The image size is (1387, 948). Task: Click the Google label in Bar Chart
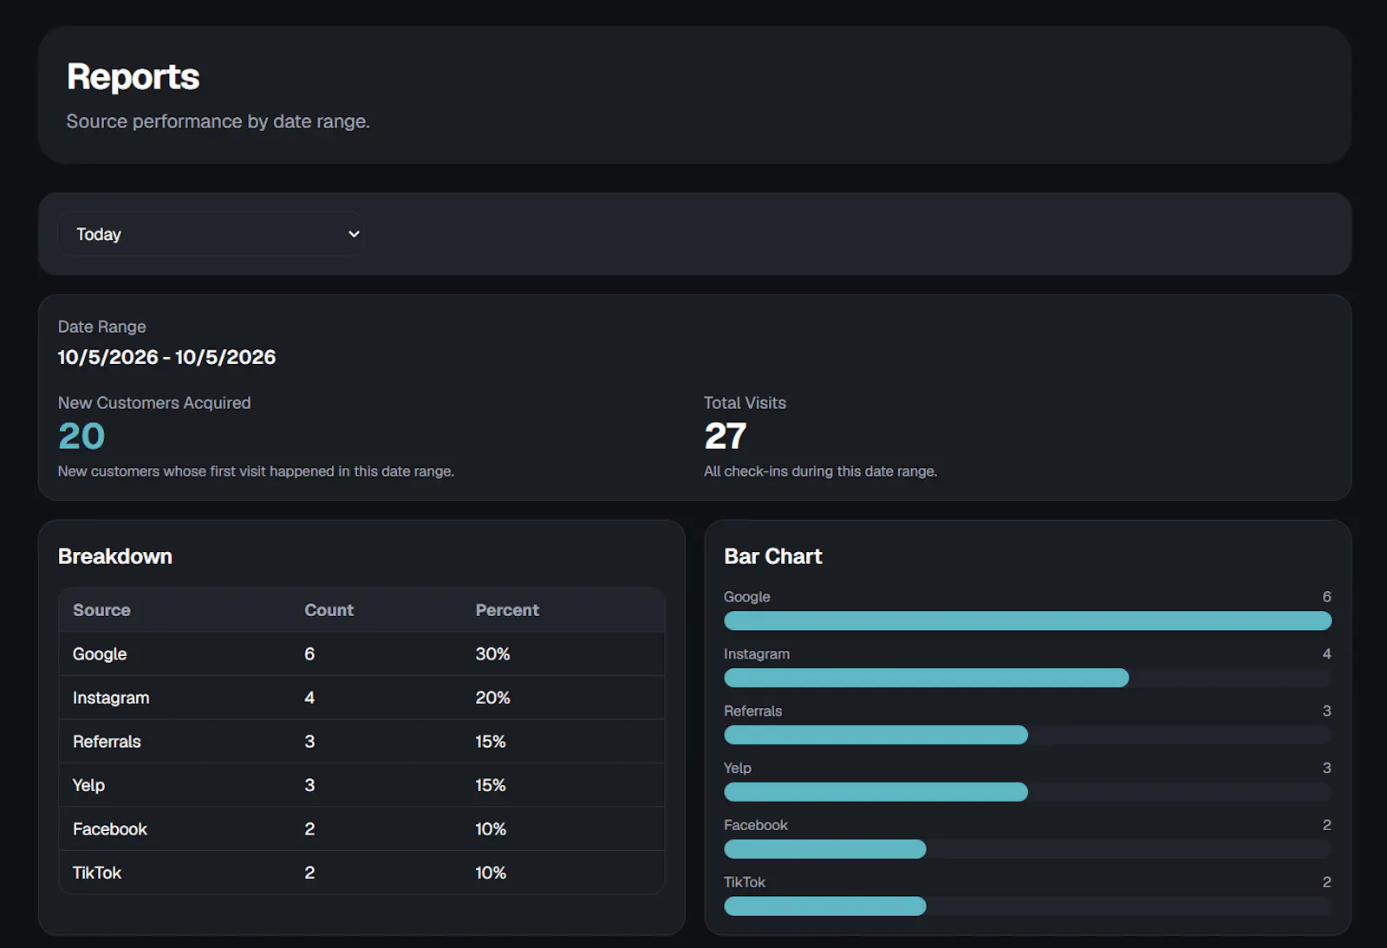tap(747, 597)
